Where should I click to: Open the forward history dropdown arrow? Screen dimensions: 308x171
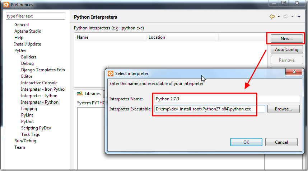coord(292,16)
